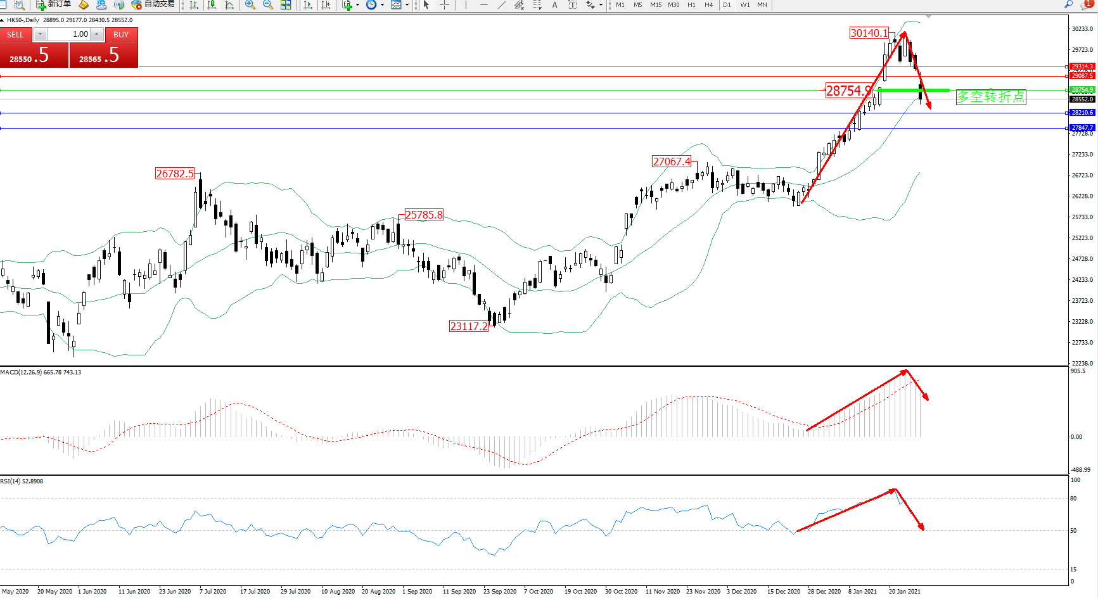The image size is (1098, 598).
Task: Select the Crosshair cursor tool
Action: (x=445, y=4)
